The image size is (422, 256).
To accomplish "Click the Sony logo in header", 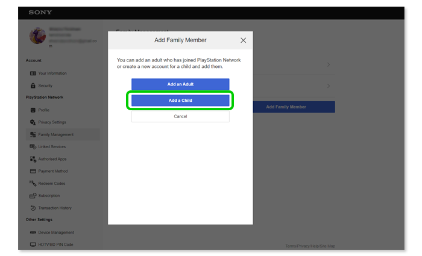I will coord(40,13).
